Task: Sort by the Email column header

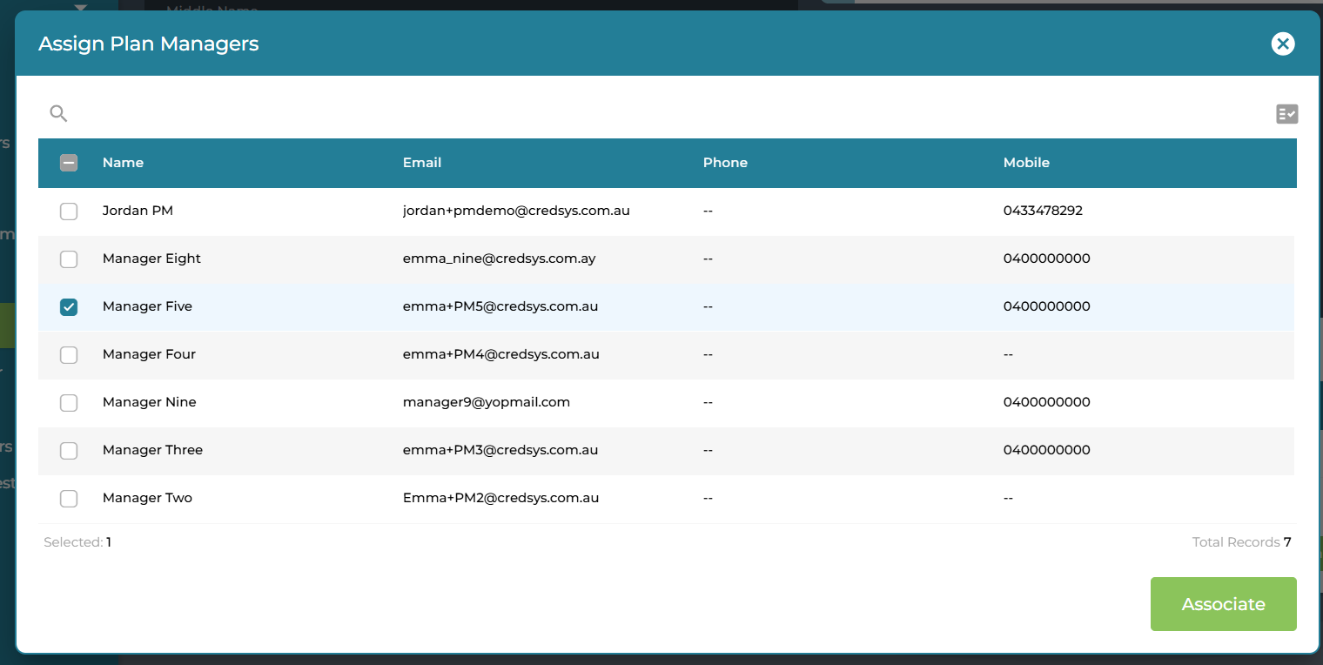Action: click(422, 163)
